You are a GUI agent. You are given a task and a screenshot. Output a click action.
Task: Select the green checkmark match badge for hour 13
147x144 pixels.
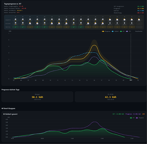tap(73, 27)
